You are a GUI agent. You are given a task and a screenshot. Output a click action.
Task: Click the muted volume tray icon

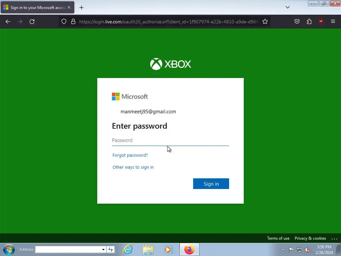(x=307, y=250)
